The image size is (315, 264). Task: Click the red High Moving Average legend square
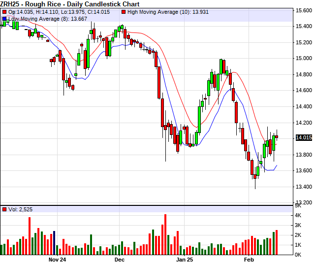coord(124,11)
